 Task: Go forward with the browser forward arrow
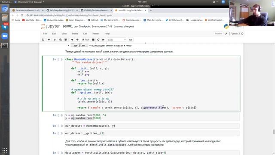17,15
